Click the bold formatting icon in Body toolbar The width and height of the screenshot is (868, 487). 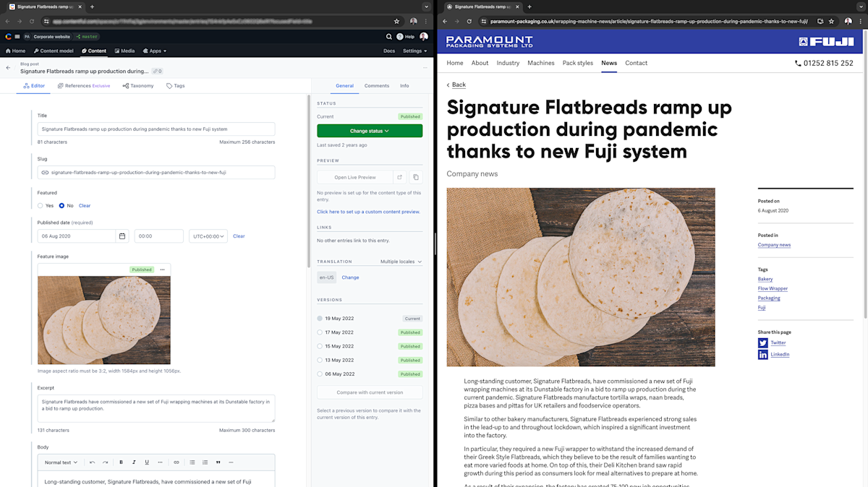point(121,462)
